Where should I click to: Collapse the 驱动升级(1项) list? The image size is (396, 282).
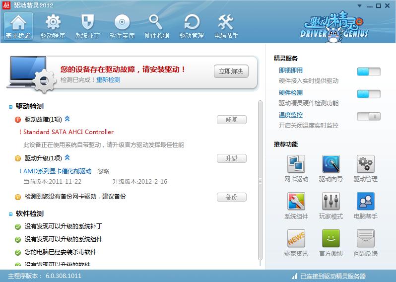tap(67, 158)
